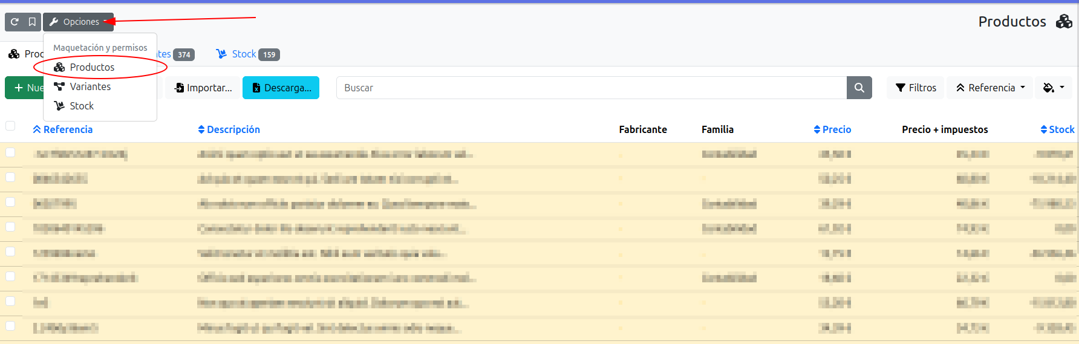The height and width of the screenshot is (344, 1079).
Task: Check the third product row checkbox
Action: pos(10,202)
